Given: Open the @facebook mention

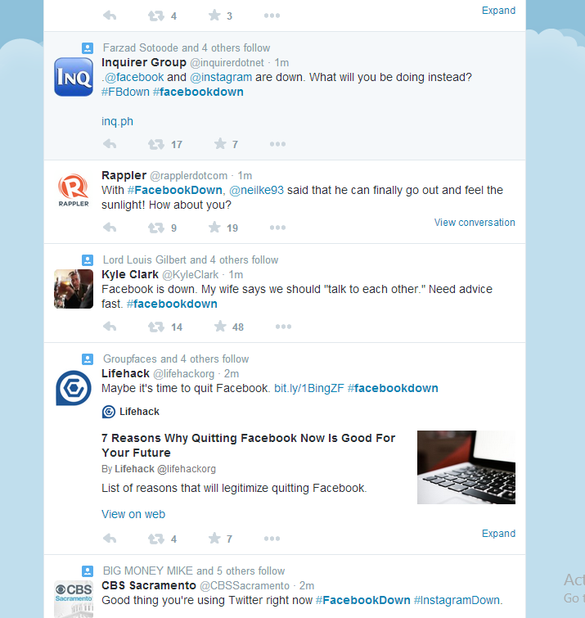Looking at the screenshot, I should (134, 77).
